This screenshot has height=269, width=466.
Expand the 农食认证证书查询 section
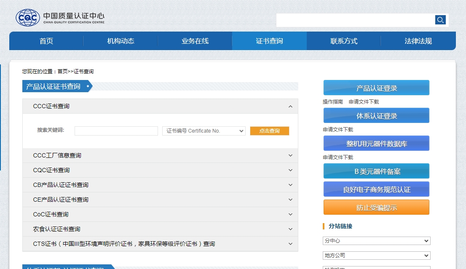point(290,229)
